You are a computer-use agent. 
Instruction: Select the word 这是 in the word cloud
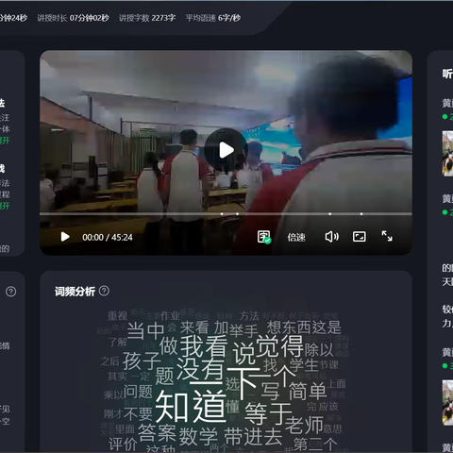pos(327,327)
